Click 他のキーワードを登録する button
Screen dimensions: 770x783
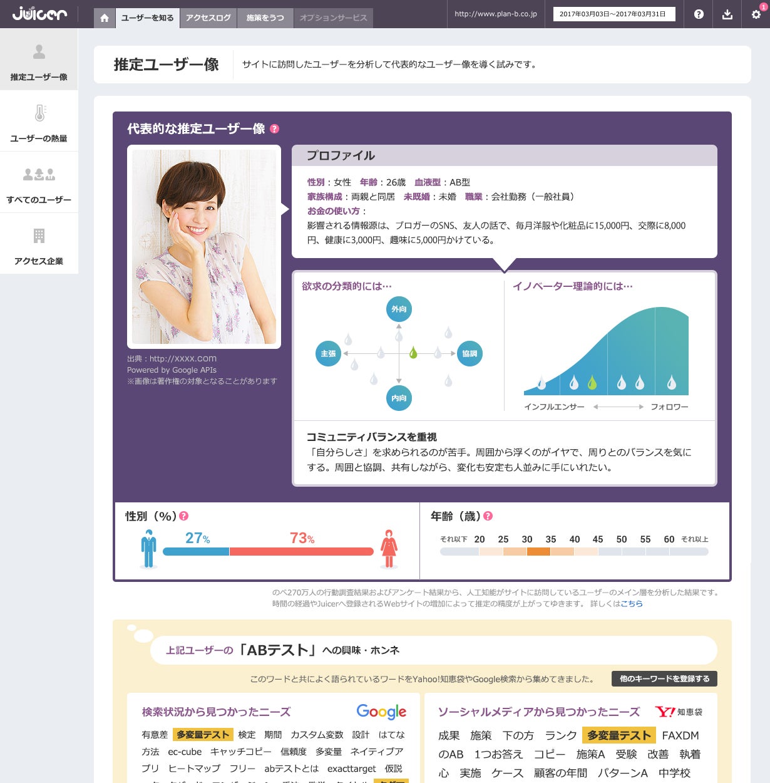[664, 679]
